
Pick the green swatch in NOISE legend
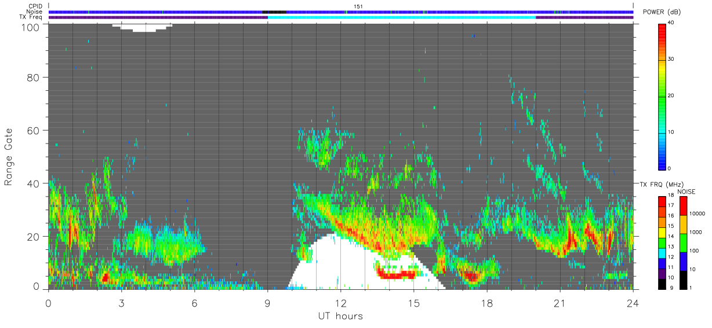point(683,243)
